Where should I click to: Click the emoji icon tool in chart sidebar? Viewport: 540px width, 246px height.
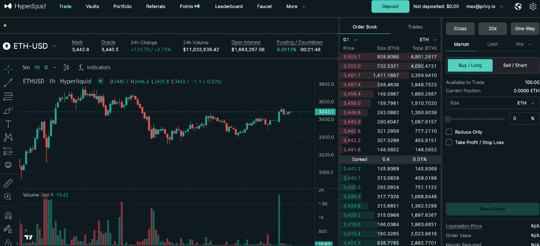pyautogui.click(x=8, y=165)
